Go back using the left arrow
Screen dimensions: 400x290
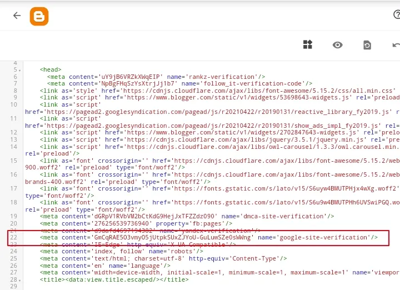tap(17, 16)
